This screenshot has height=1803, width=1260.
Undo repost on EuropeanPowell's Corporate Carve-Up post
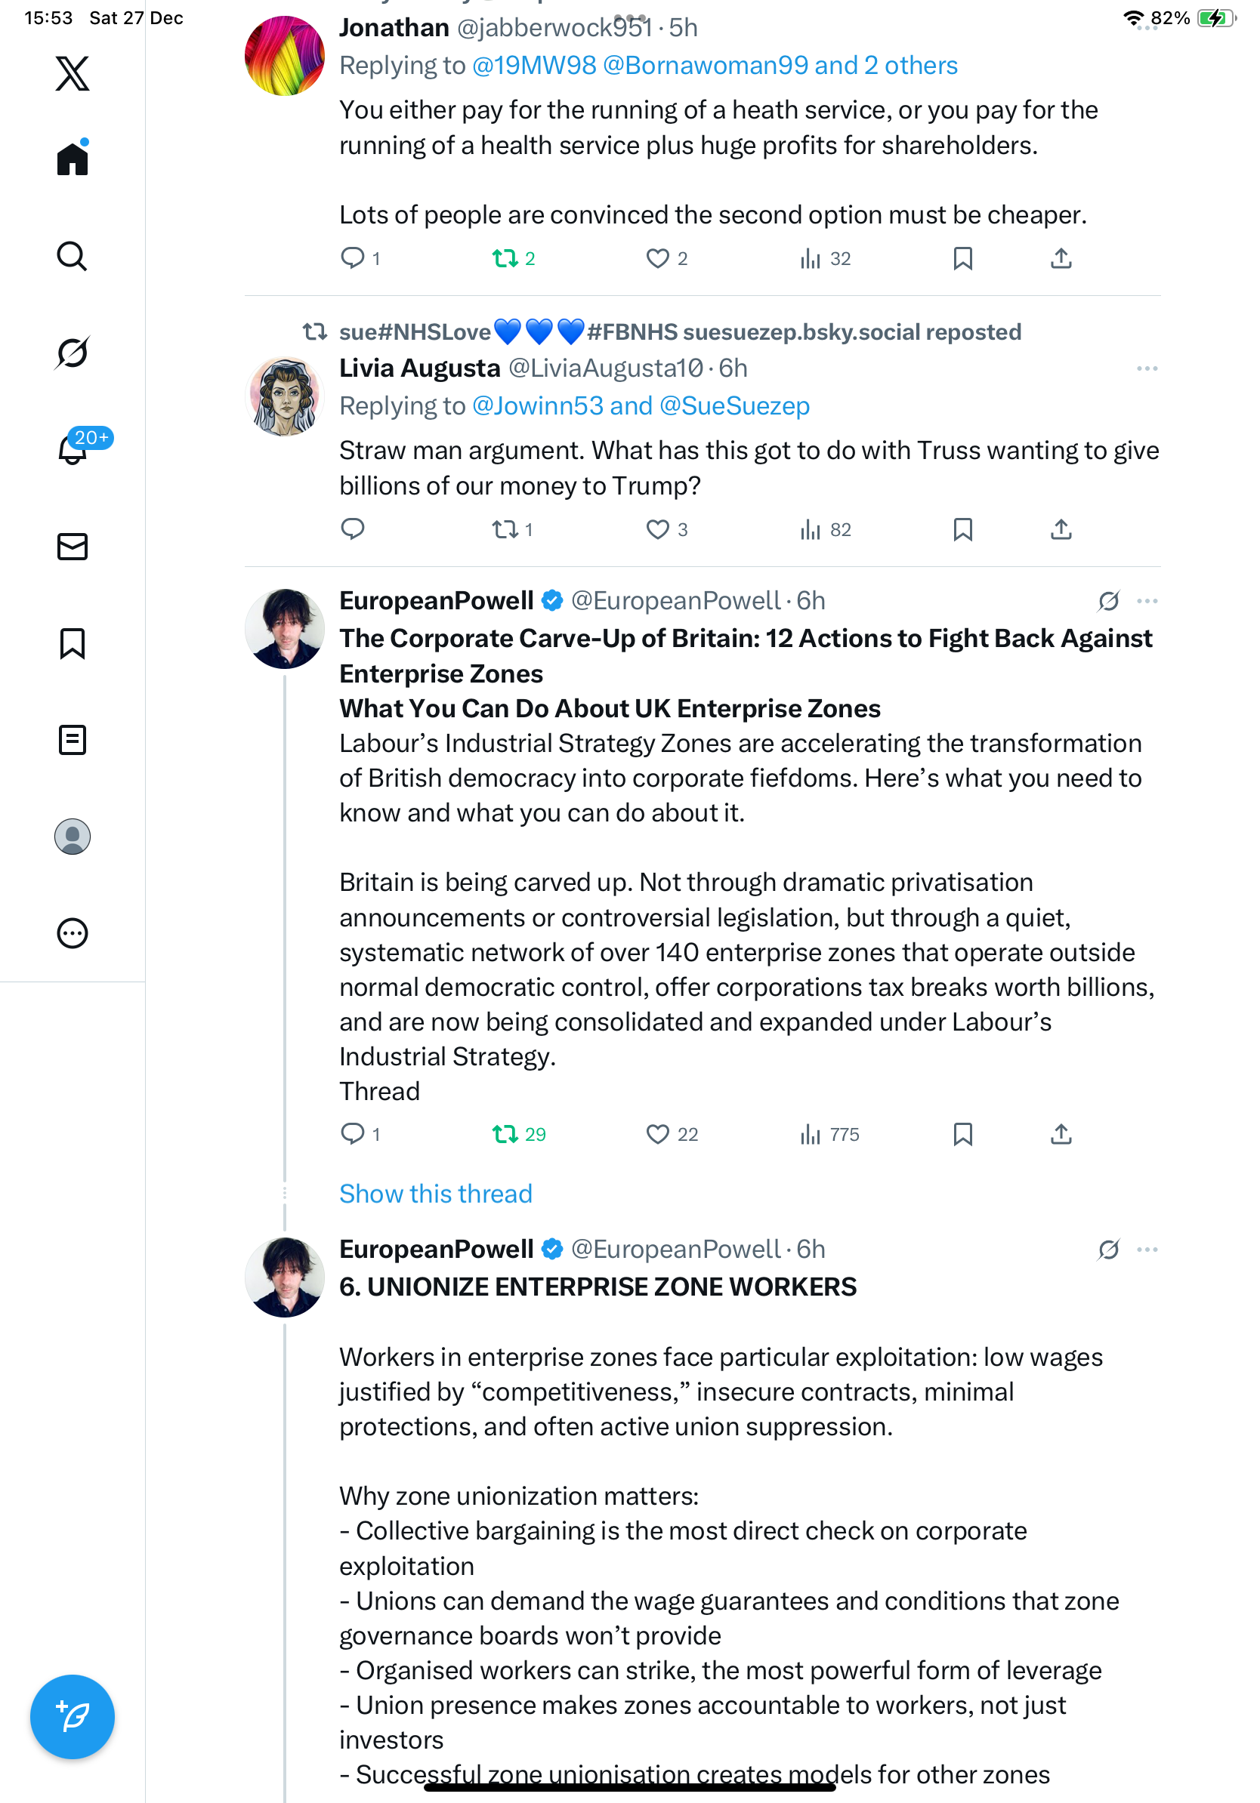pyautogui.click(x=505, y=1134)
